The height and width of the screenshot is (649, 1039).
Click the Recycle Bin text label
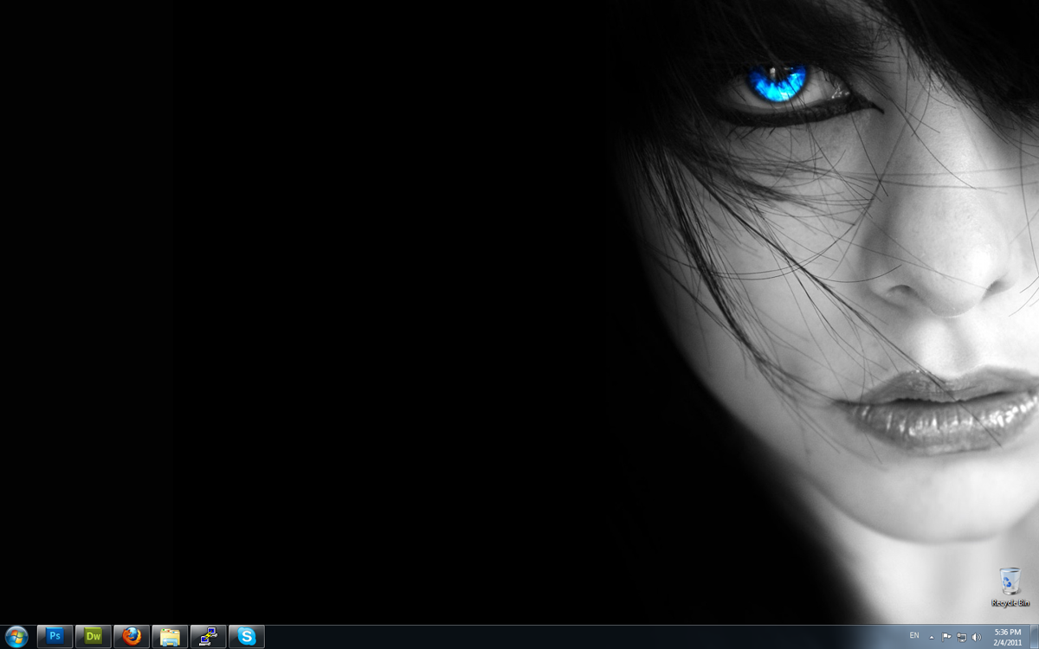click(1010, 603)
